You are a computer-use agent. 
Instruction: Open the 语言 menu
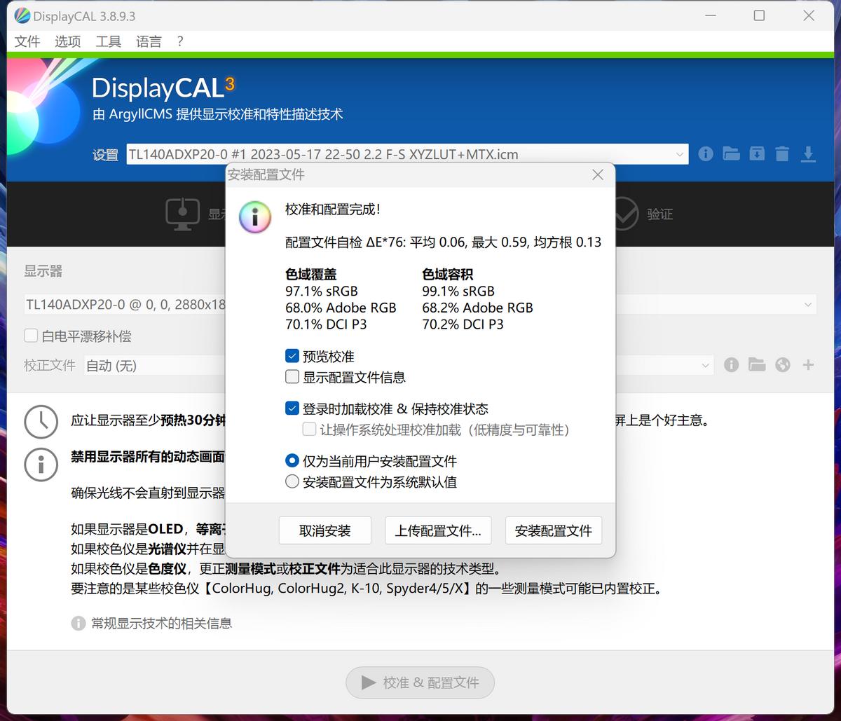point(148,41)
